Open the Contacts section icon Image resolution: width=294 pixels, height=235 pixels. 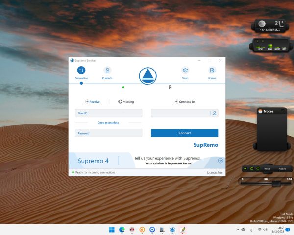point(107,70)
